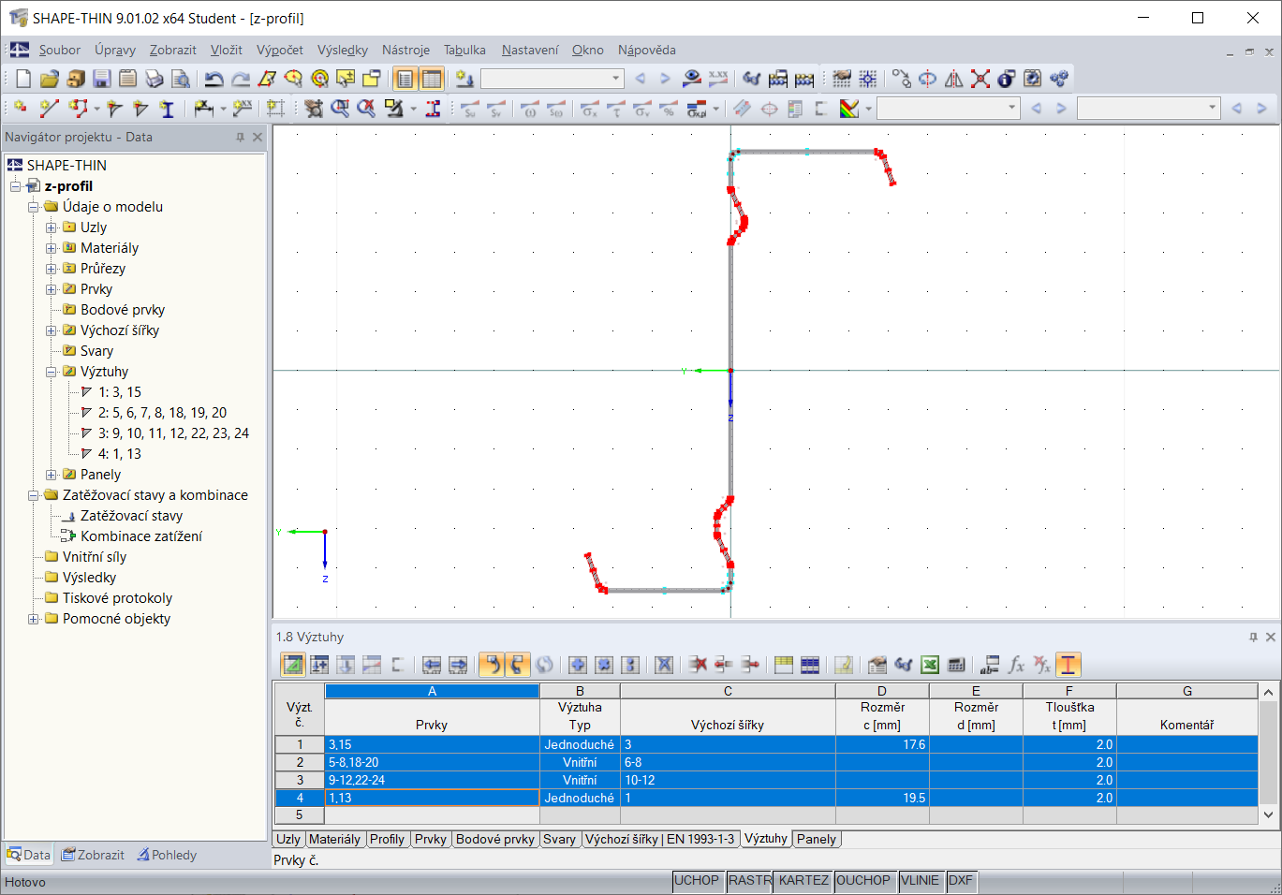Open the fx formula editor icon
The width and height of the screenshot is (1282, 895).
click(1016, 665)
